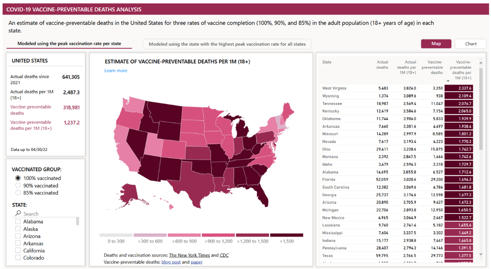Click the table's scroll down arrow
491x269 pixels.
(x=481, y=254)
